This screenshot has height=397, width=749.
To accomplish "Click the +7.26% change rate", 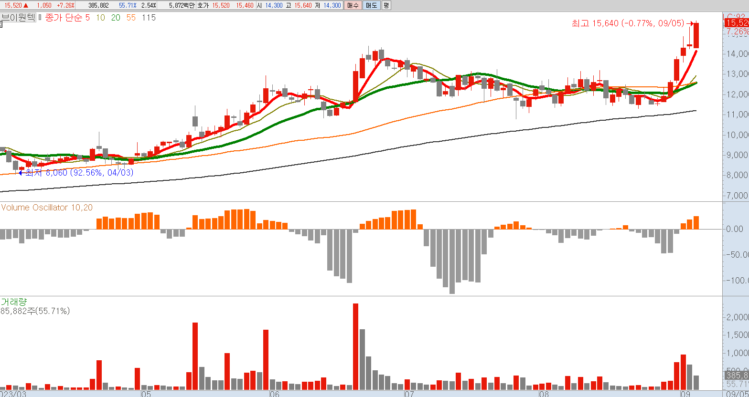I will pyautogui.click(x=65, y=5).
